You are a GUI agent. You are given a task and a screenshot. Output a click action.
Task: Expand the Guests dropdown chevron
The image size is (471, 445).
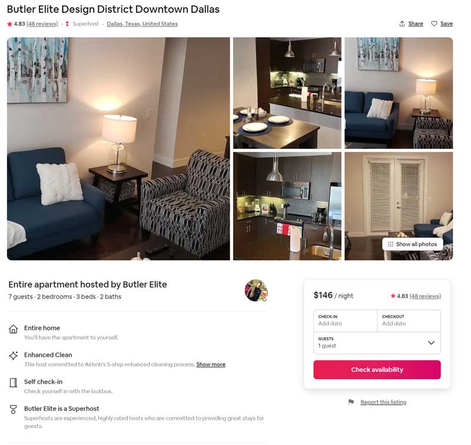[x=431, y=343]
